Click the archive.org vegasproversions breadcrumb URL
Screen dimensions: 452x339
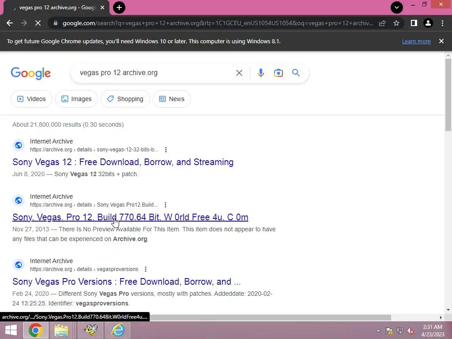84,269
